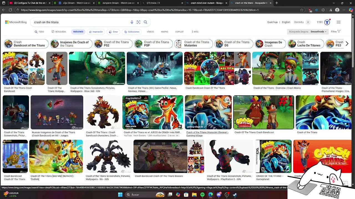This screenshot has height=199, width=355.
Task: Select Crash Lucha De Titanes chip
Action: click(x=305, y=44)
